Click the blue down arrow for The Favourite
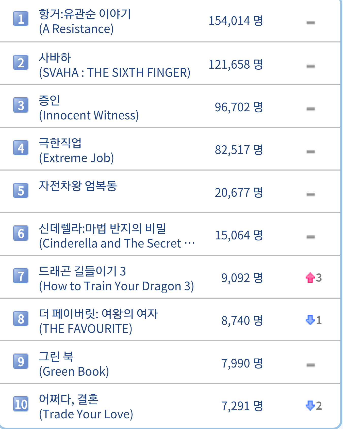343x429 pixels. coord(310,320)
